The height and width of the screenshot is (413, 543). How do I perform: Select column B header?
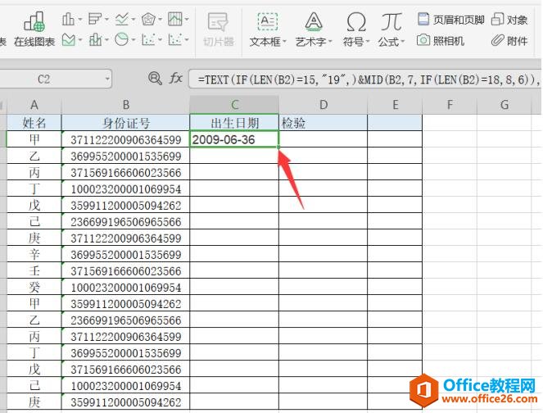click(125, 105)
